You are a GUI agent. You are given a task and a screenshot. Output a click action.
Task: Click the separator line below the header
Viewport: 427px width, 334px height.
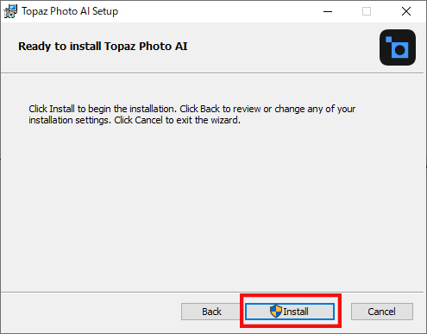click(212, 72)
